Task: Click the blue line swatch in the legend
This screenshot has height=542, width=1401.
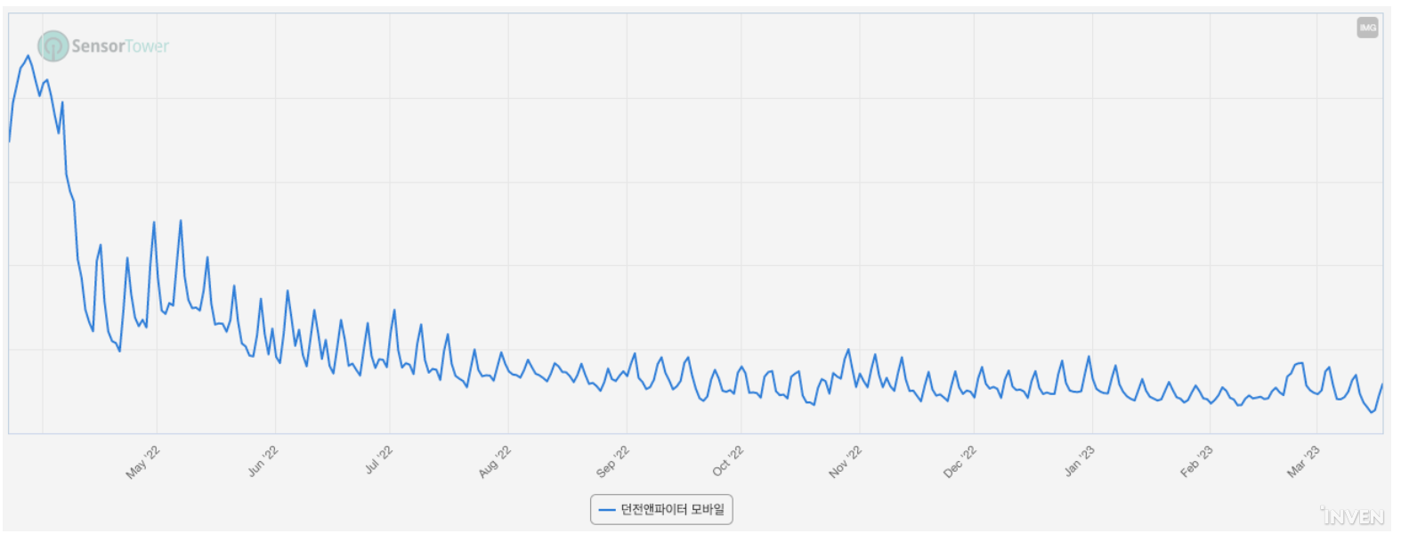Action: coord(607,510)
